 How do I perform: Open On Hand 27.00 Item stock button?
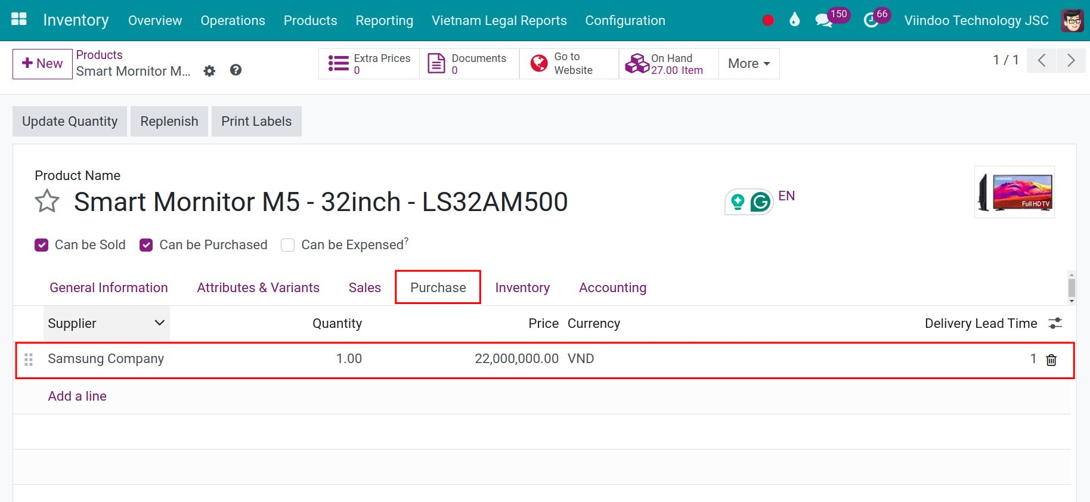[668, 64]
